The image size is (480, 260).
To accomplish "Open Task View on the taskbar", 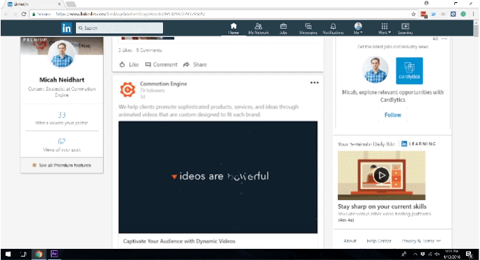I will [23, 254].
